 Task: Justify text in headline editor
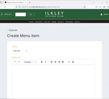pyautogui.click(x=63, y=62)
